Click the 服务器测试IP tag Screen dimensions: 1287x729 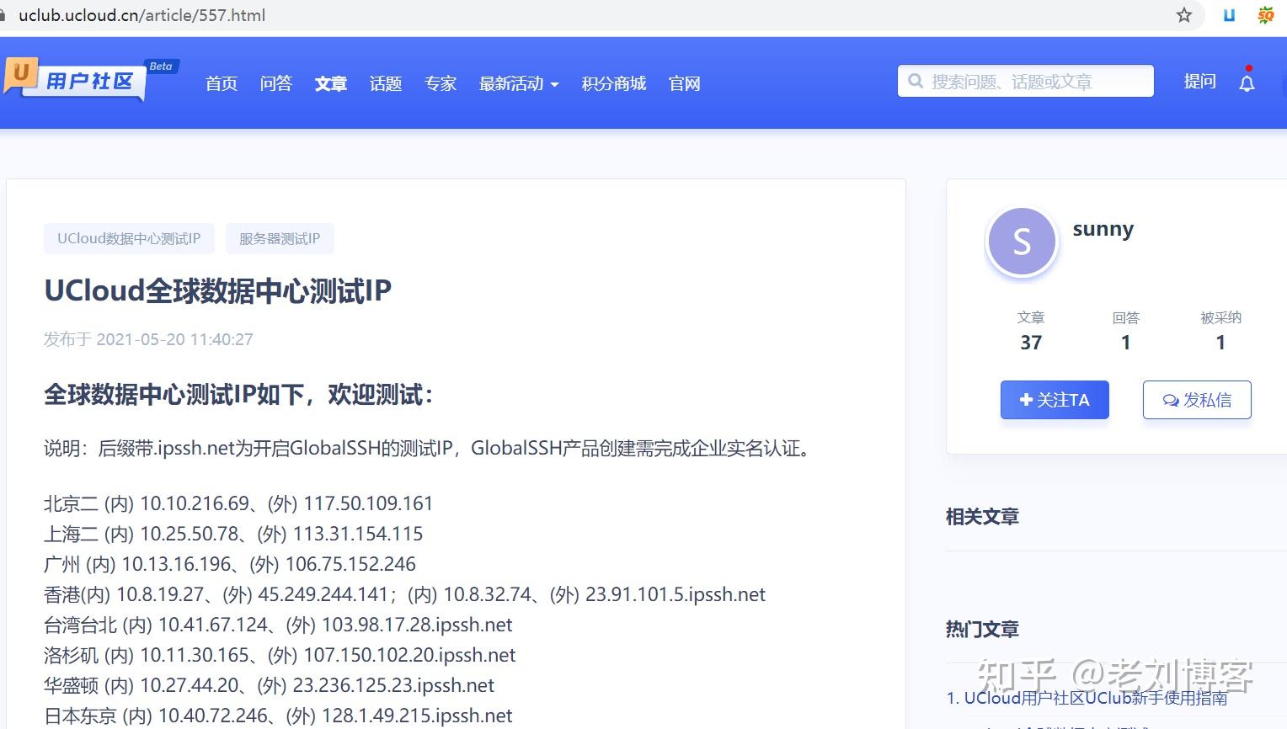click(x=280, y=238)
